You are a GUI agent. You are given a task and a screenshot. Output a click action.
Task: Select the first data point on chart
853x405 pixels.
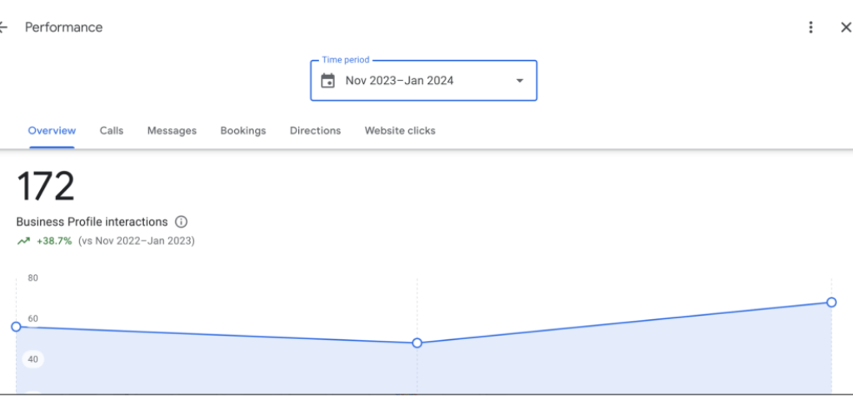(x=16, y=327)
